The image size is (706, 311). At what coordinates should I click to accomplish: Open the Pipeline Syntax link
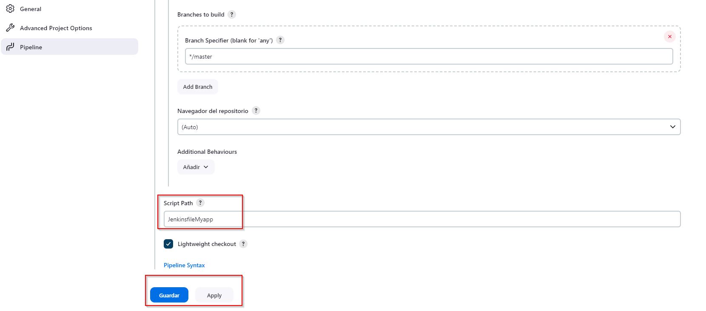tap(184, 265)
